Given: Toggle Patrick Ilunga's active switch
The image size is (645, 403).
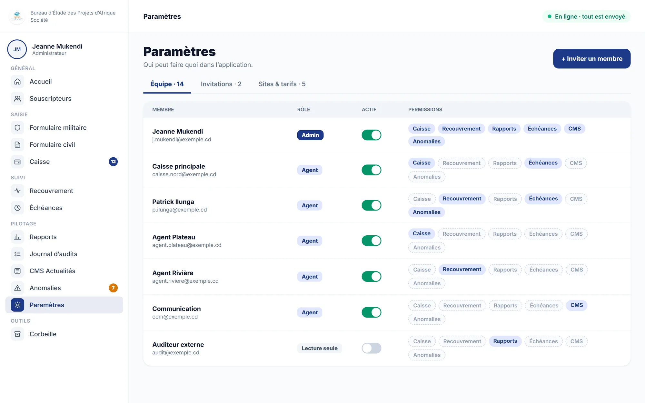Looking at the screenshot, I should pyautogui.click(x=371, y=205).
